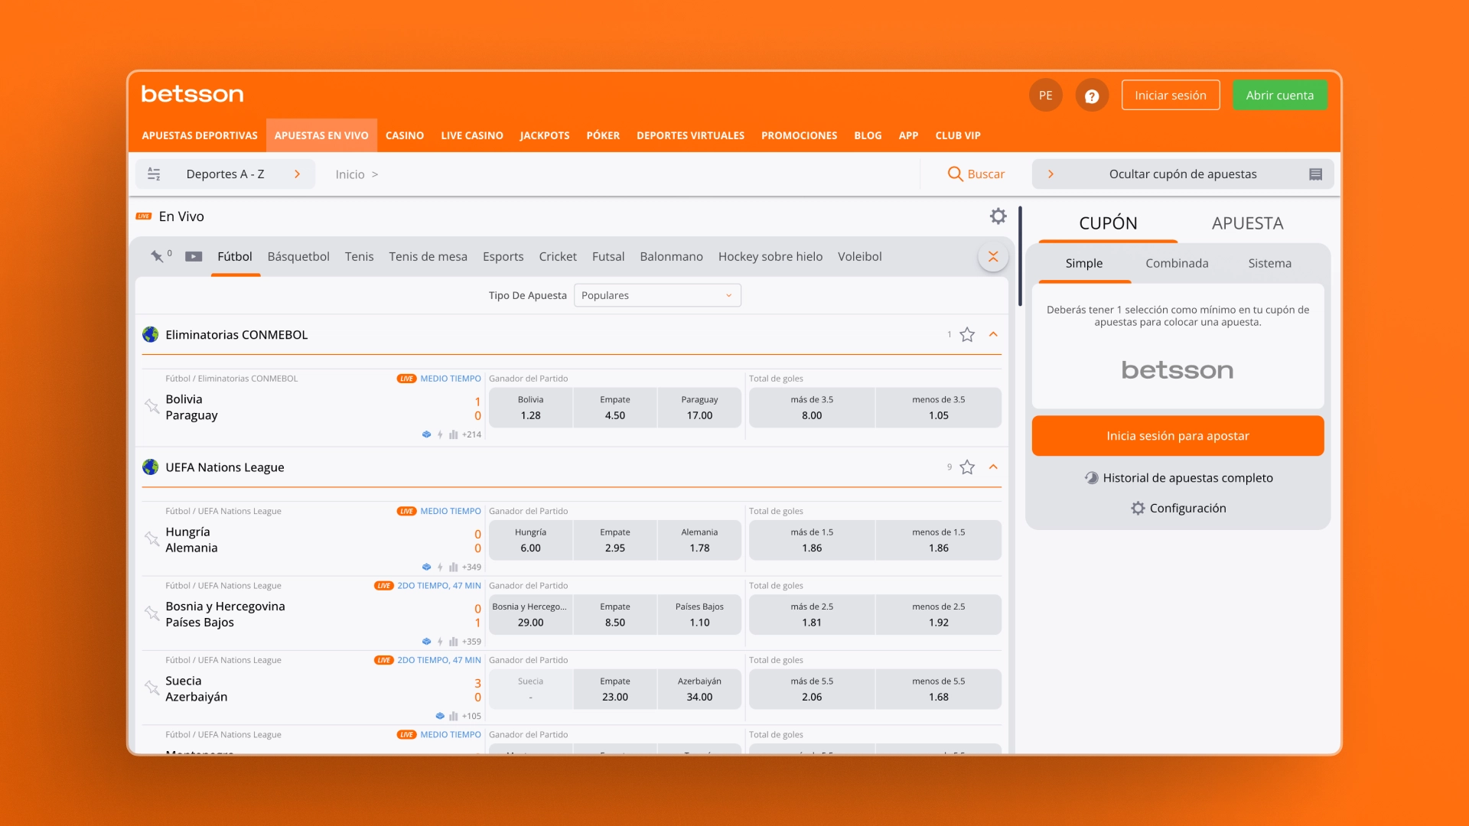Click globe icon of Eliminatorias CONMEBOL

[x=151, y=335]
